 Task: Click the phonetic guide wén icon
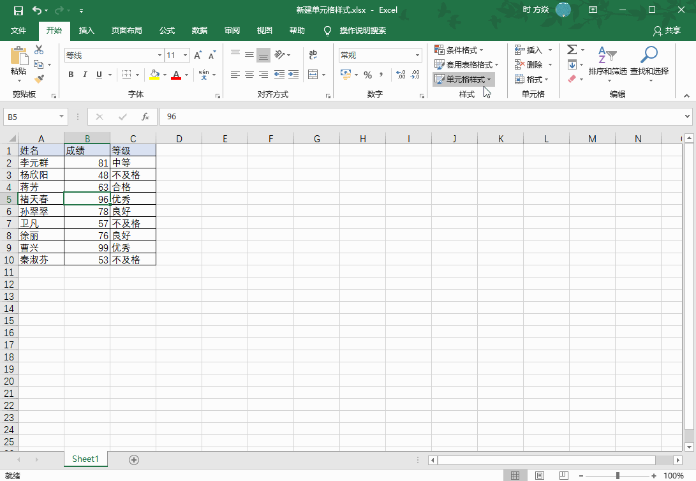(x=204, y=75)
